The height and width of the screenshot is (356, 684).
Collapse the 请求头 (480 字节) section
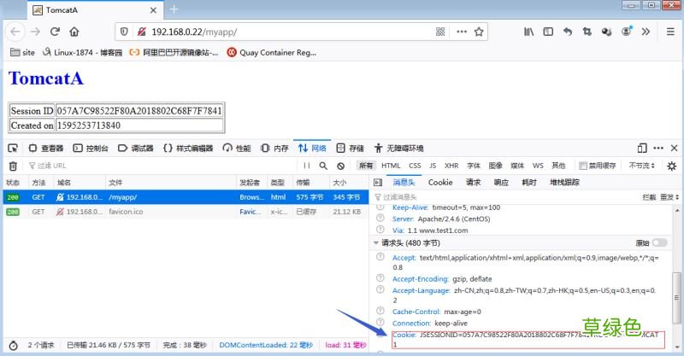tap(376, 242)
